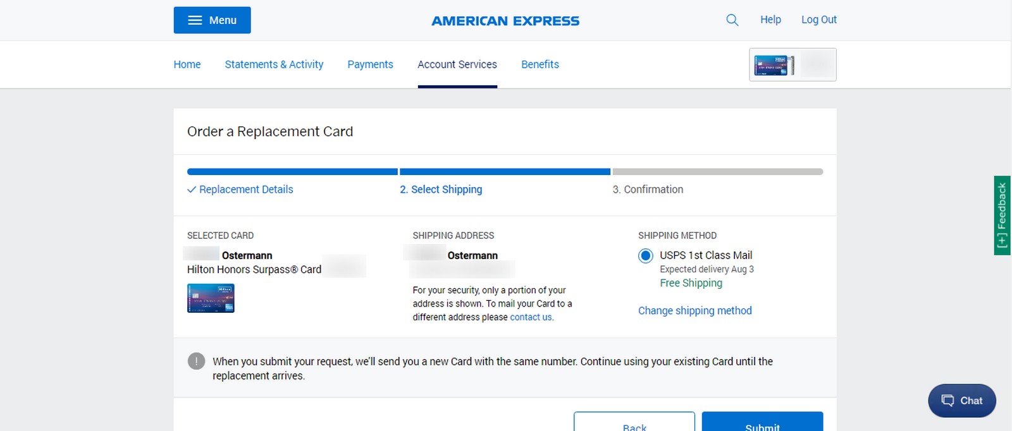
Task: Open the Account Services section
Action: pos(457,64)
